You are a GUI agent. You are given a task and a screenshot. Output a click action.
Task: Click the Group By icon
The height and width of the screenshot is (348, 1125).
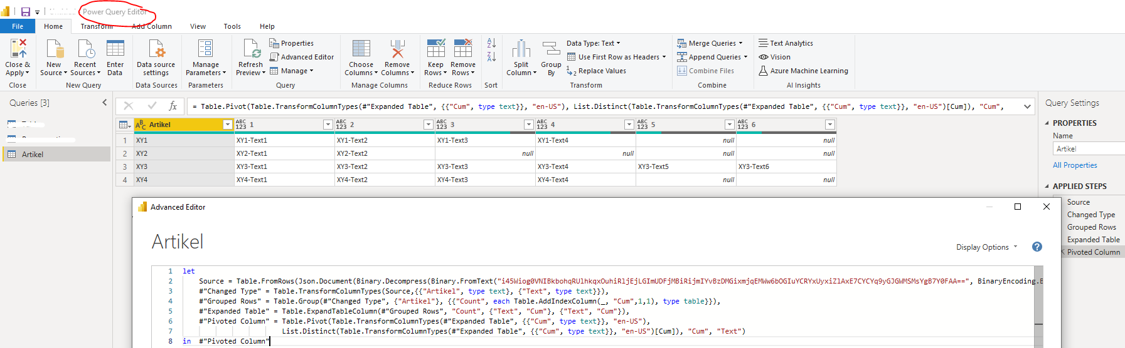click(x=551, y=49)
